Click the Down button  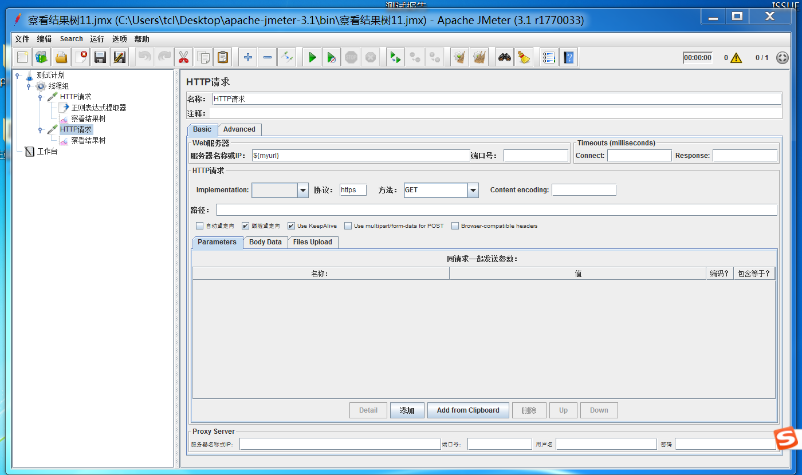click(599, 410)
